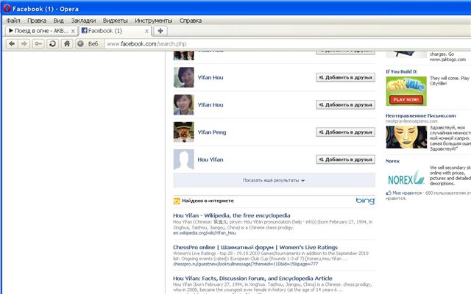Open a new tab with the plus button

pyautogui.click(x=160, y=32)
